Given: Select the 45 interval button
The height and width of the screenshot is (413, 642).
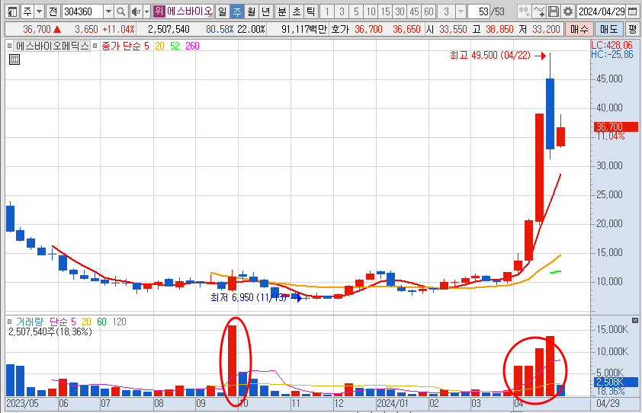Looking at the screenshot, I should [x=414, y=11].
